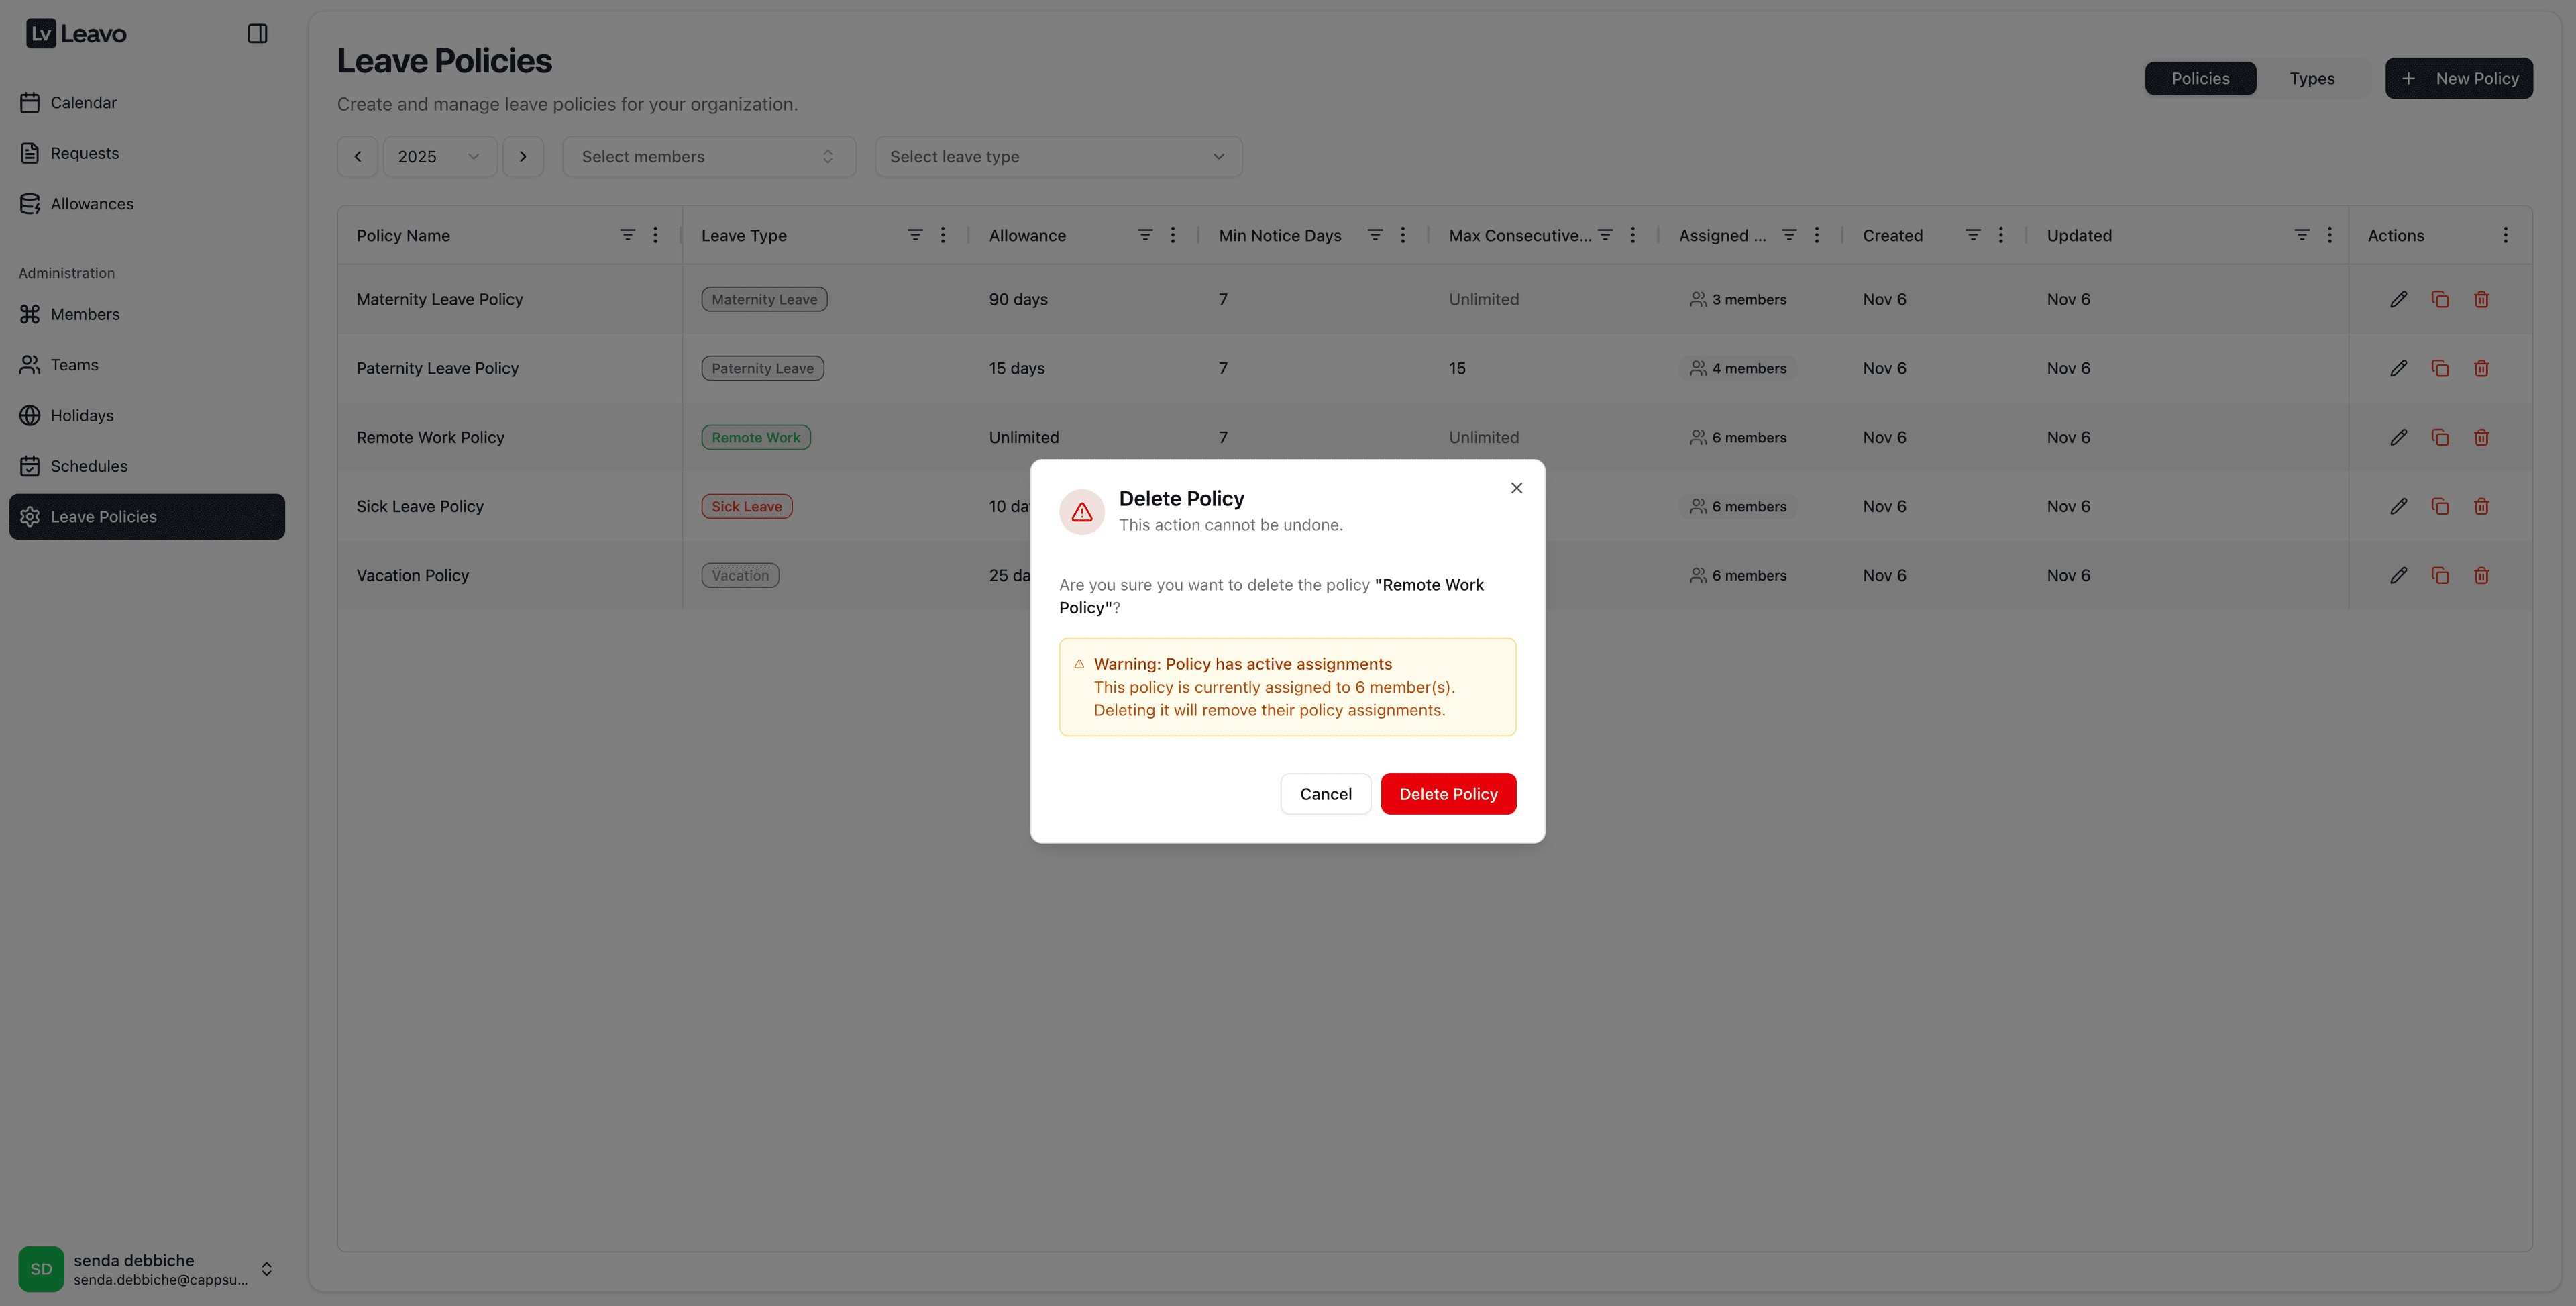Delete the Vacation Policy row
This screenshot has height=1306, width=2576.
[2481, 575]
